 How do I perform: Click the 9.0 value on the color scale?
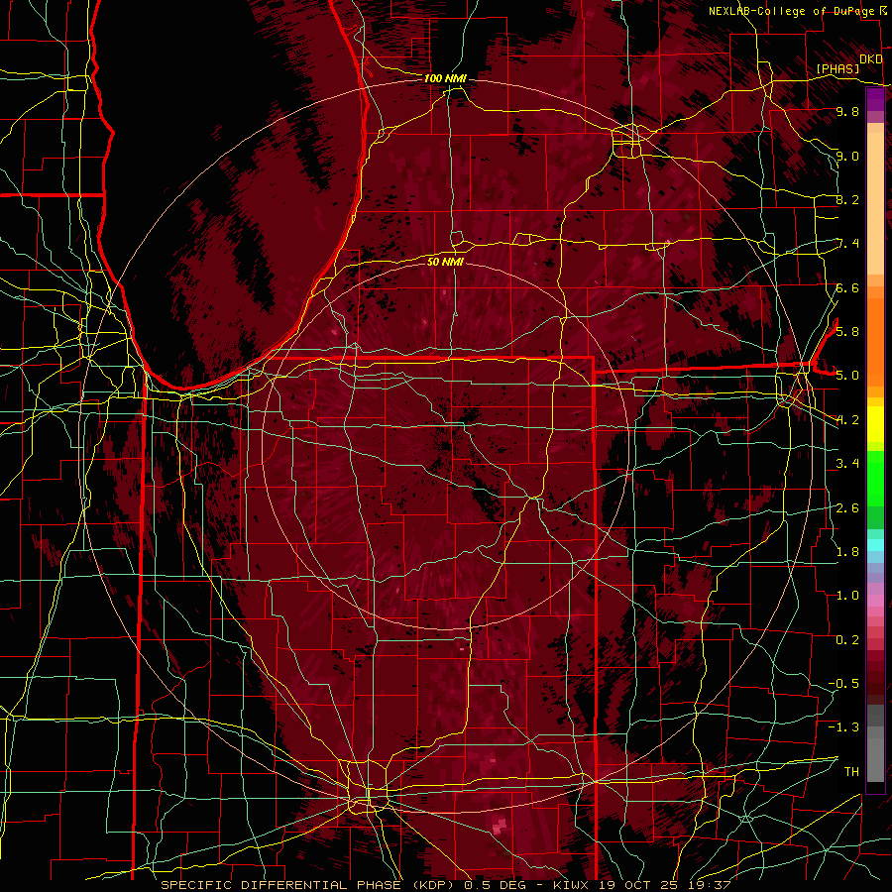847,156
